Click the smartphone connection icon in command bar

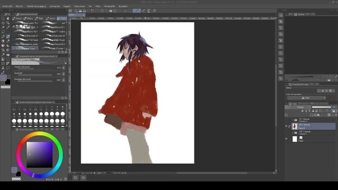pyautogui.click(x=149, y=11)
